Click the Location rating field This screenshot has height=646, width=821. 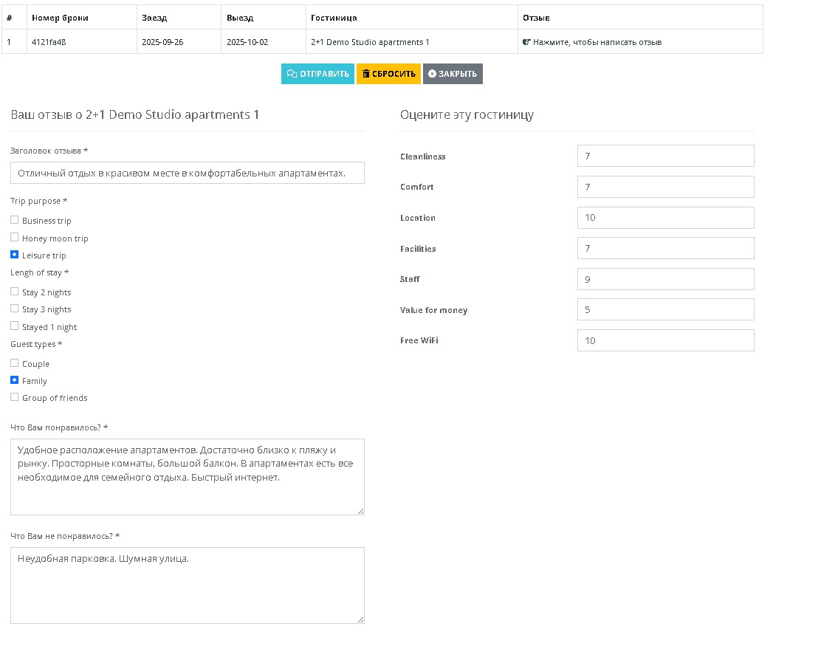click(x=665, y=218)
